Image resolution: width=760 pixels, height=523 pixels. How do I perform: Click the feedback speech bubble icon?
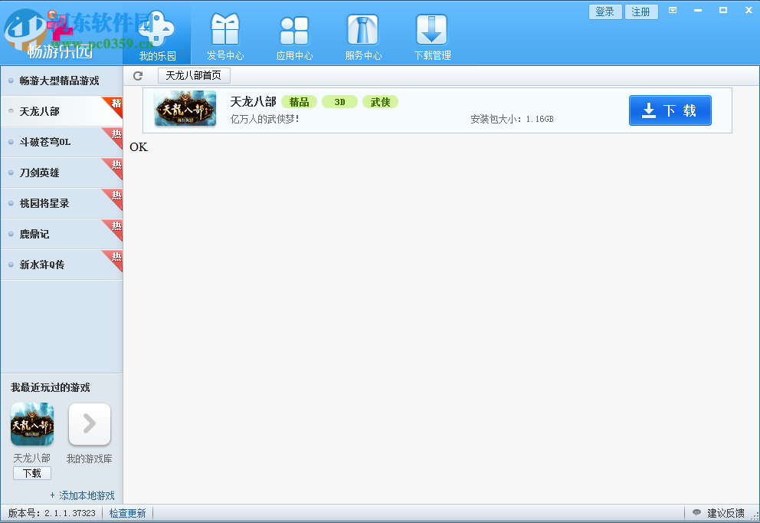[x=696, y=512]
